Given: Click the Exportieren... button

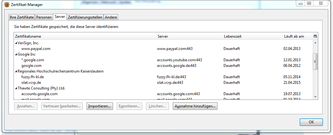Looking at the screenshot, I should click(x=129, y=106).
